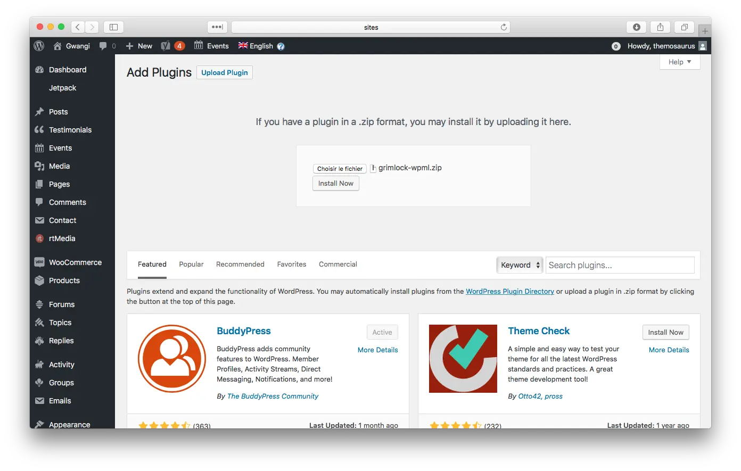Switch to the Featured tab

[152, 265]
